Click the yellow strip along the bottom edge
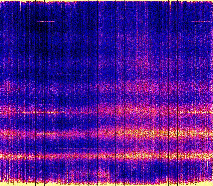This screenshot has height=186, width=213. pyautogui.click(x=106, y=184)
